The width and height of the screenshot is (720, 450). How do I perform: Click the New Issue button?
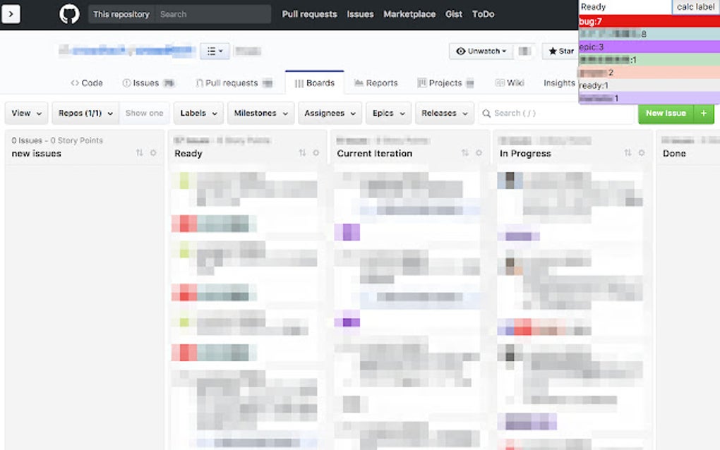(x=665, y=113)
